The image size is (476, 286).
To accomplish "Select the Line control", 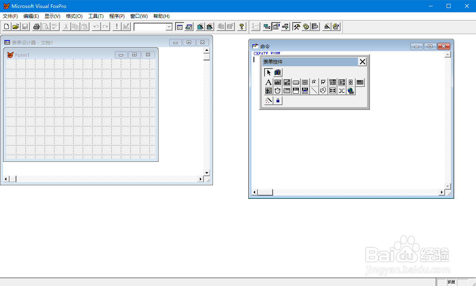I will (x=314, y=90).
